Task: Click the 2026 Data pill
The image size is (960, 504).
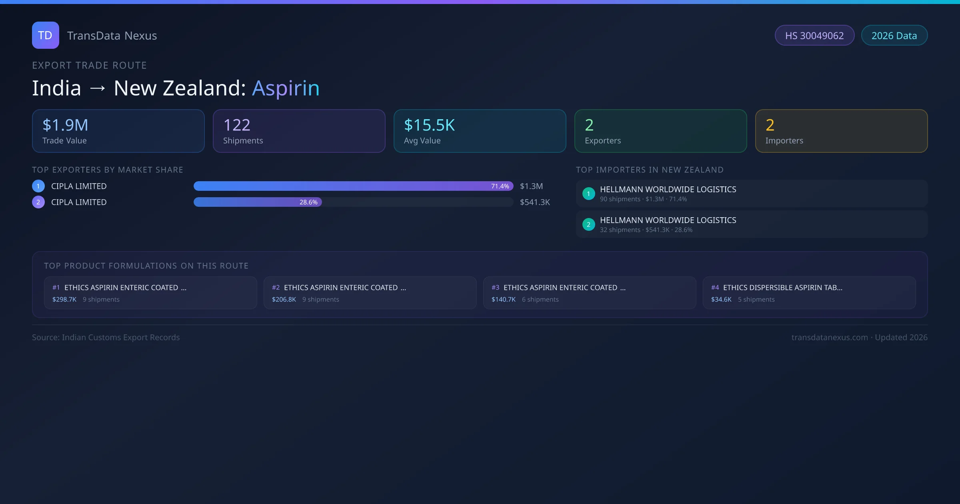Action: coord(894,36)
